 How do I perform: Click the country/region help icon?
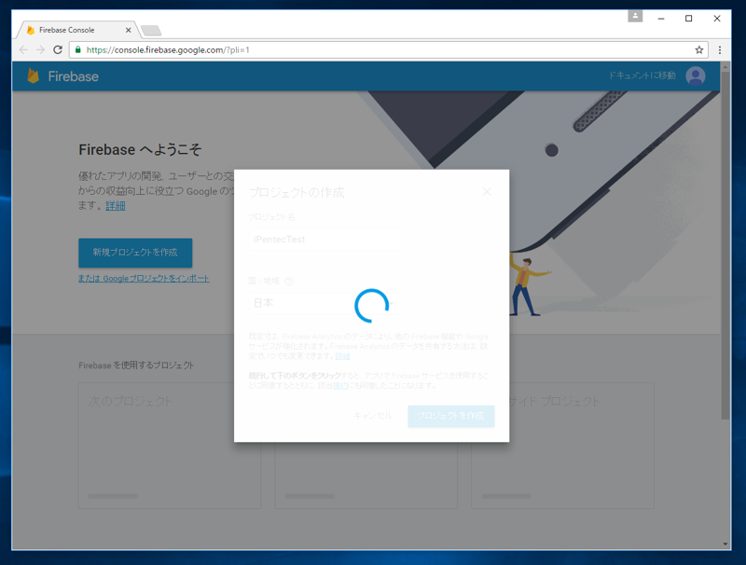(x=289, y=281)
